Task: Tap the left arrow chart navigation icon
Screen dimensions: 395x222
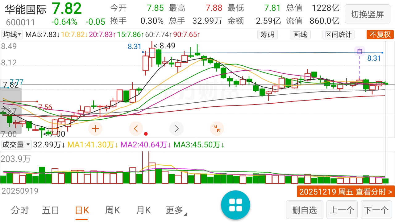Action: coord(136,129)
